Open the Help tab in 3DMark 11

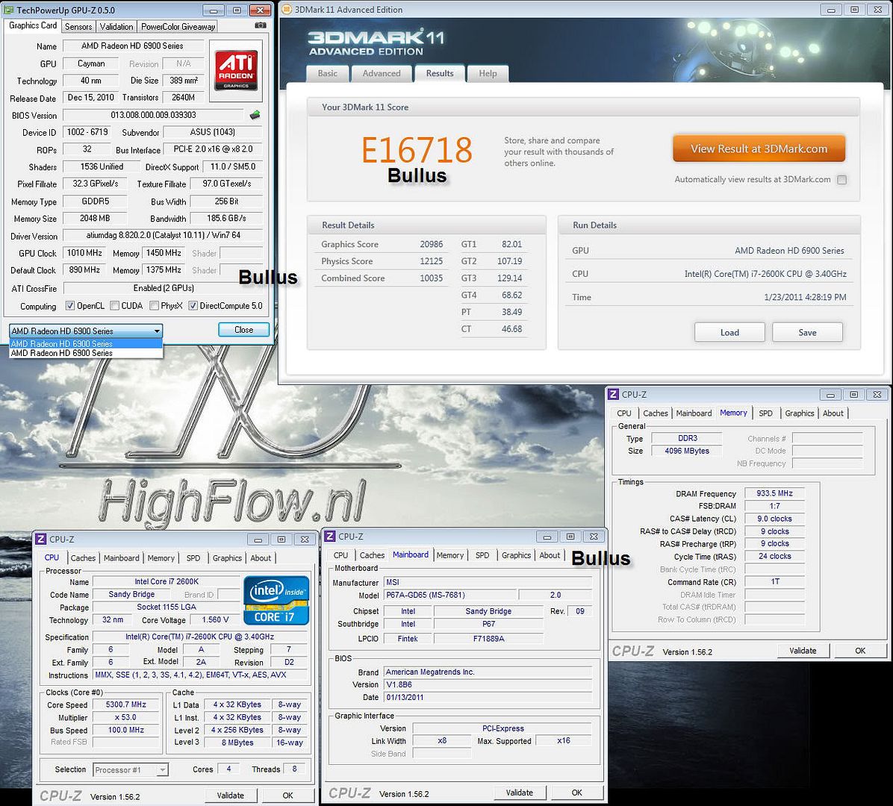(488, 73)
